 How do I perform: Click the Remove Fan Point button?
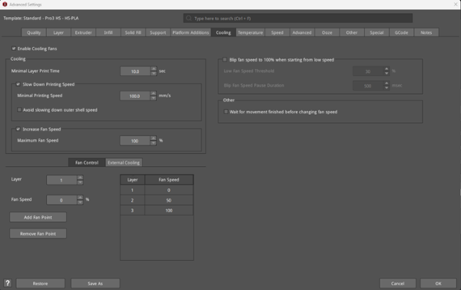click(38, 234)
